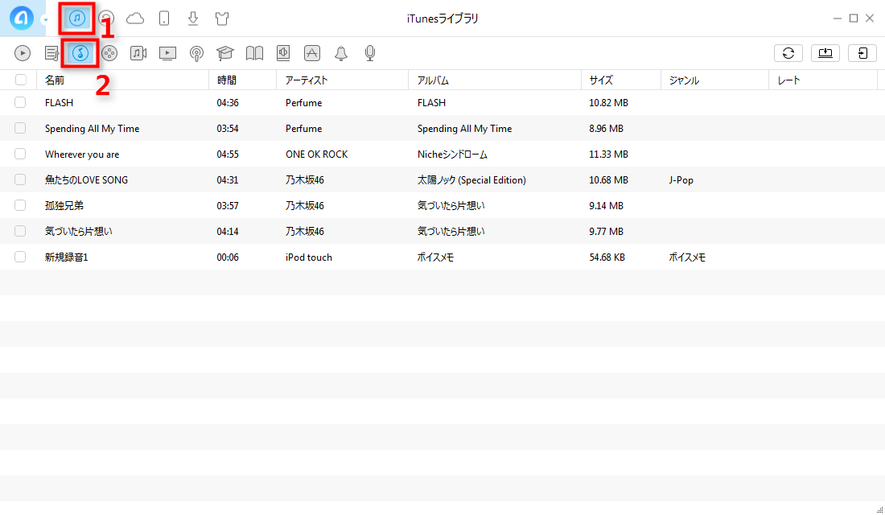Sort by the 時間 column header
The width and height of the screenshot is (885, 515).
243,80
